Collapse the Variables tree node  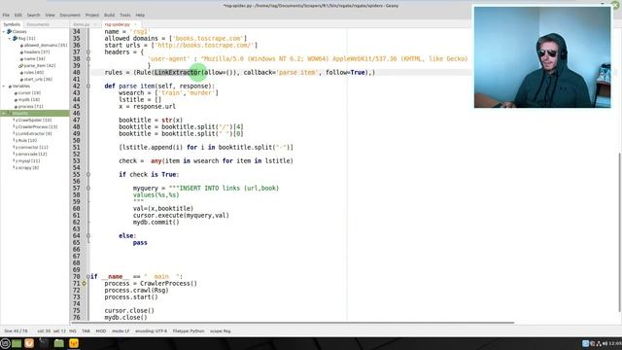click(x=4, y=87)
